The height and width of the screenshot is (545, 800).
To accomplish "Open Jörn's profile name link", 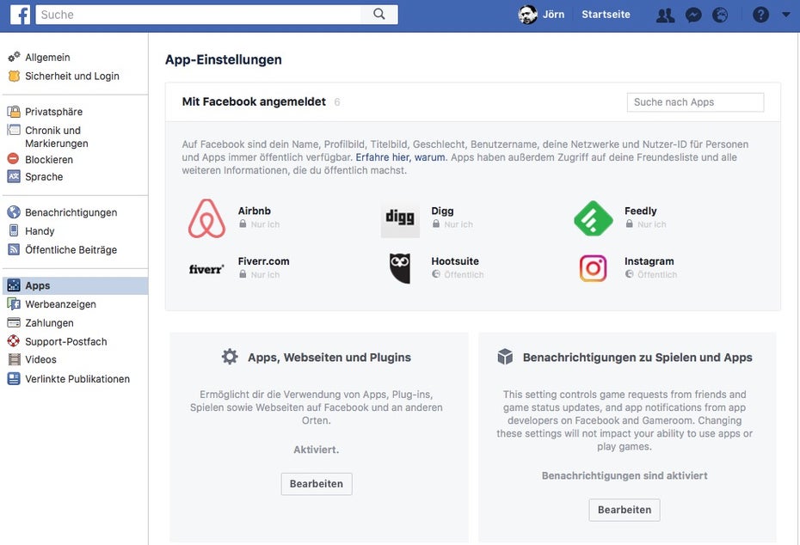I will [x=554, y=15].
